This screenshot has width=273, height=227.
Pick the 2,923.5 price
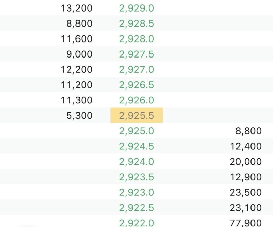coord(136,177)
